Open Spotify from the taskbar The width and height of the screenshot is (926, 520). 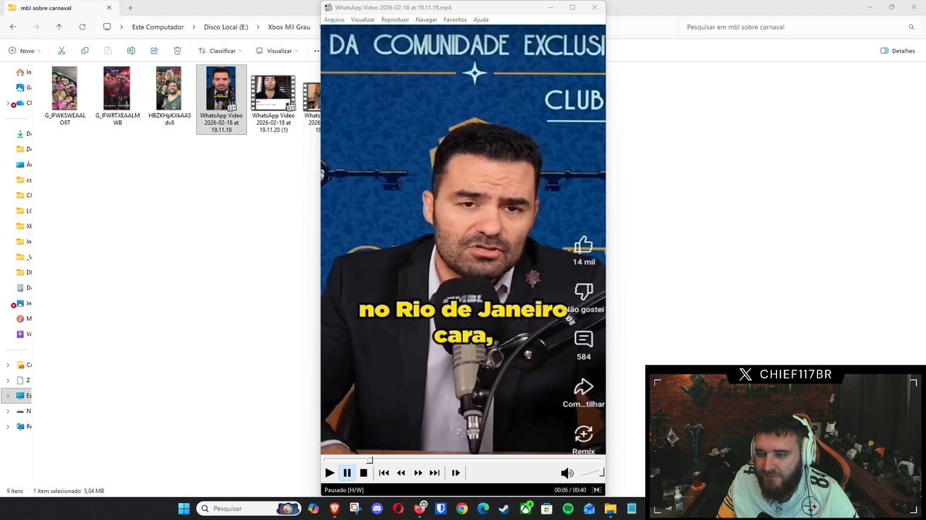tap(568, 508)
